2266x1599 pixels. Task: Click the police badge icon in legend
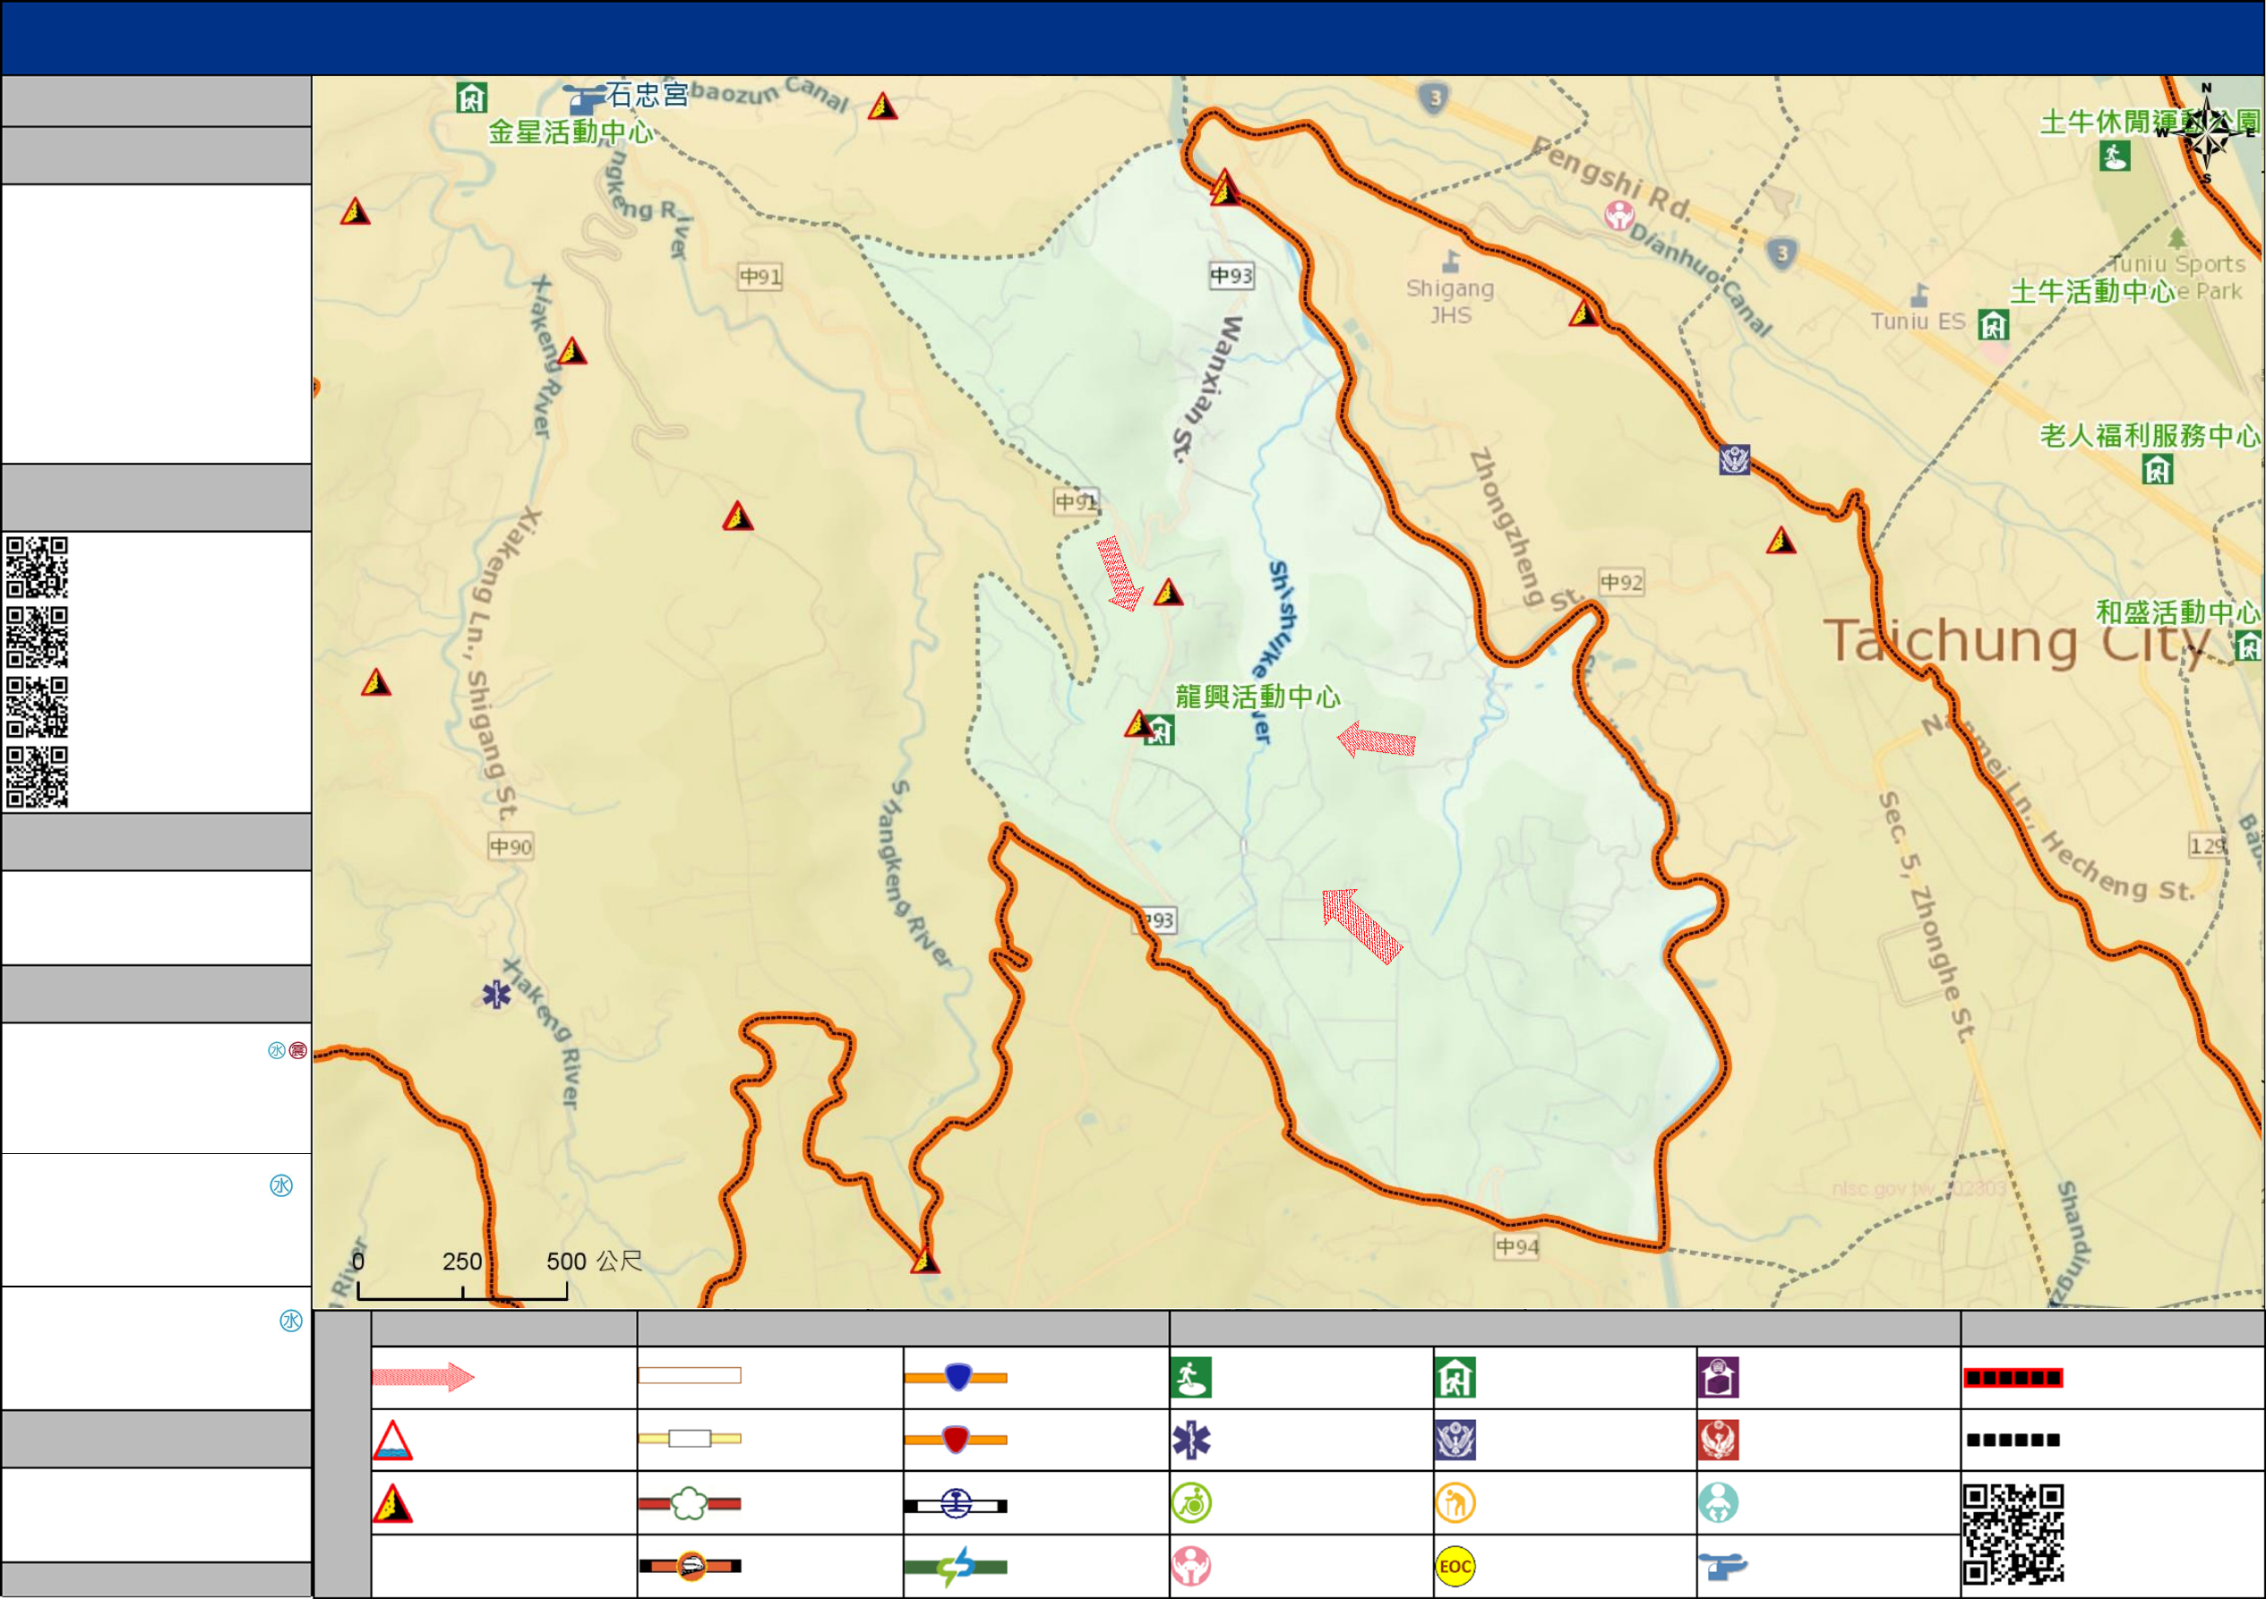pyautogui.click(x=1455, y=1441)
